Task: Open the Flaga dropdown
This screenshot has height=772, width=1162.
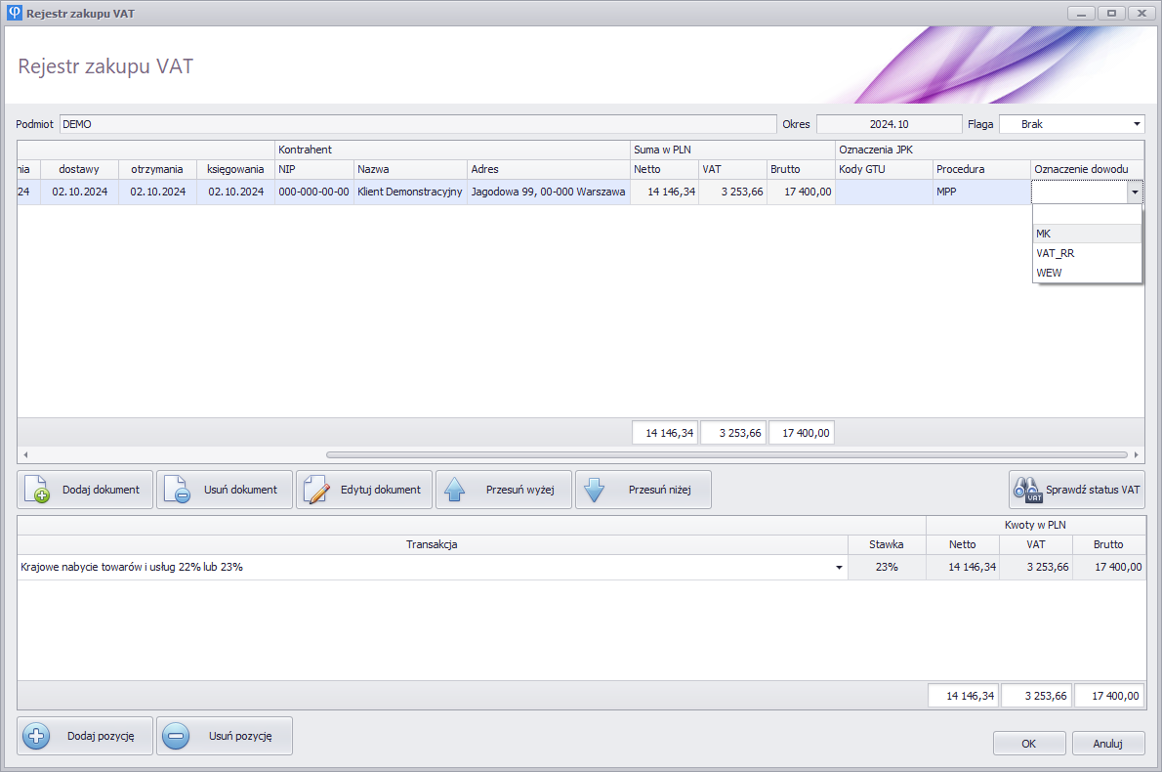Action: (x=1137, y=124)
